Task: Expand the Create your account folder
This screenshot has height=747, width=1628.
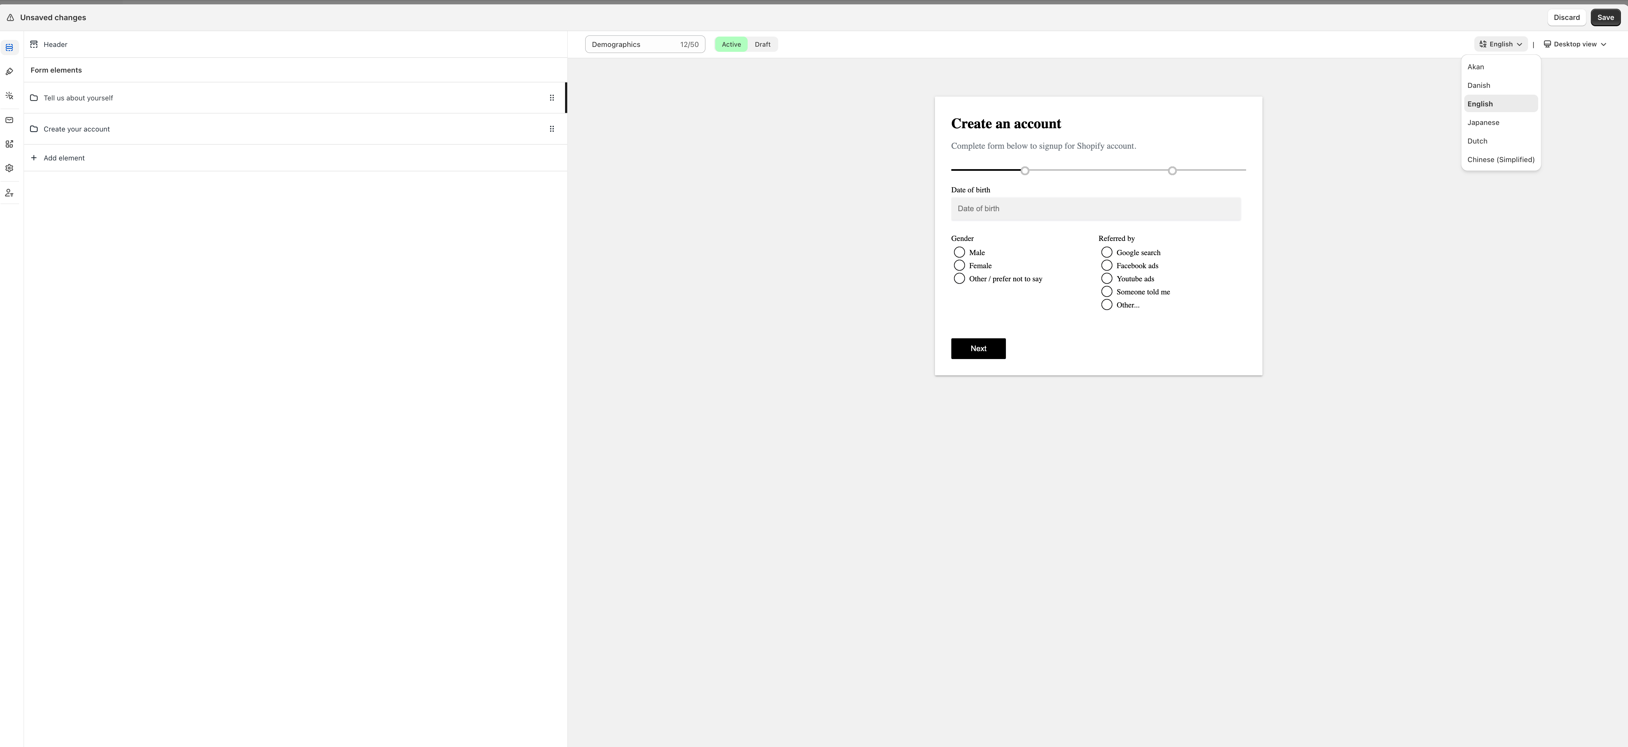Action: click(x=76, y=129)
